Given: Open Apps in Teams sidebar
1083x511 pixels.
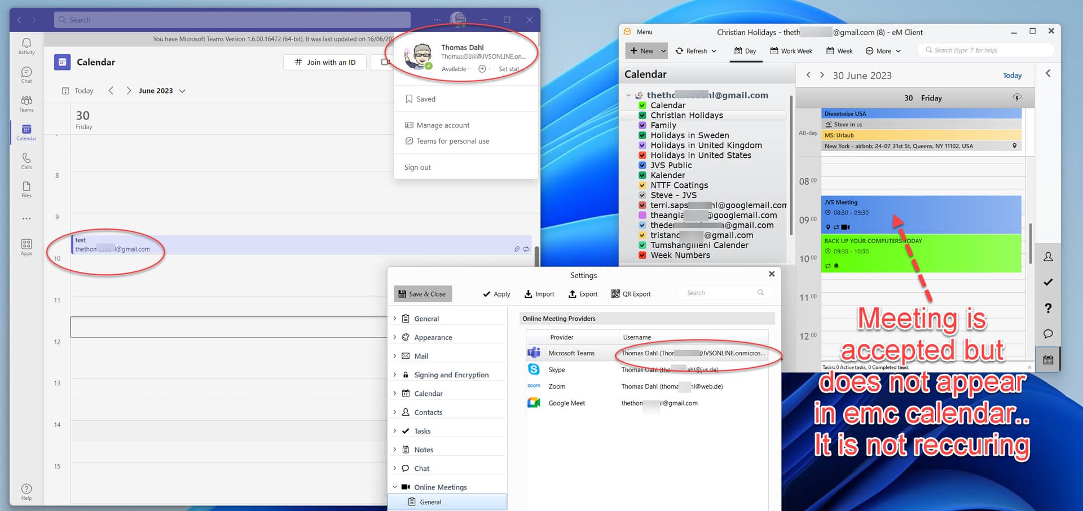Looking at the screenshot, I should (27, 247).
